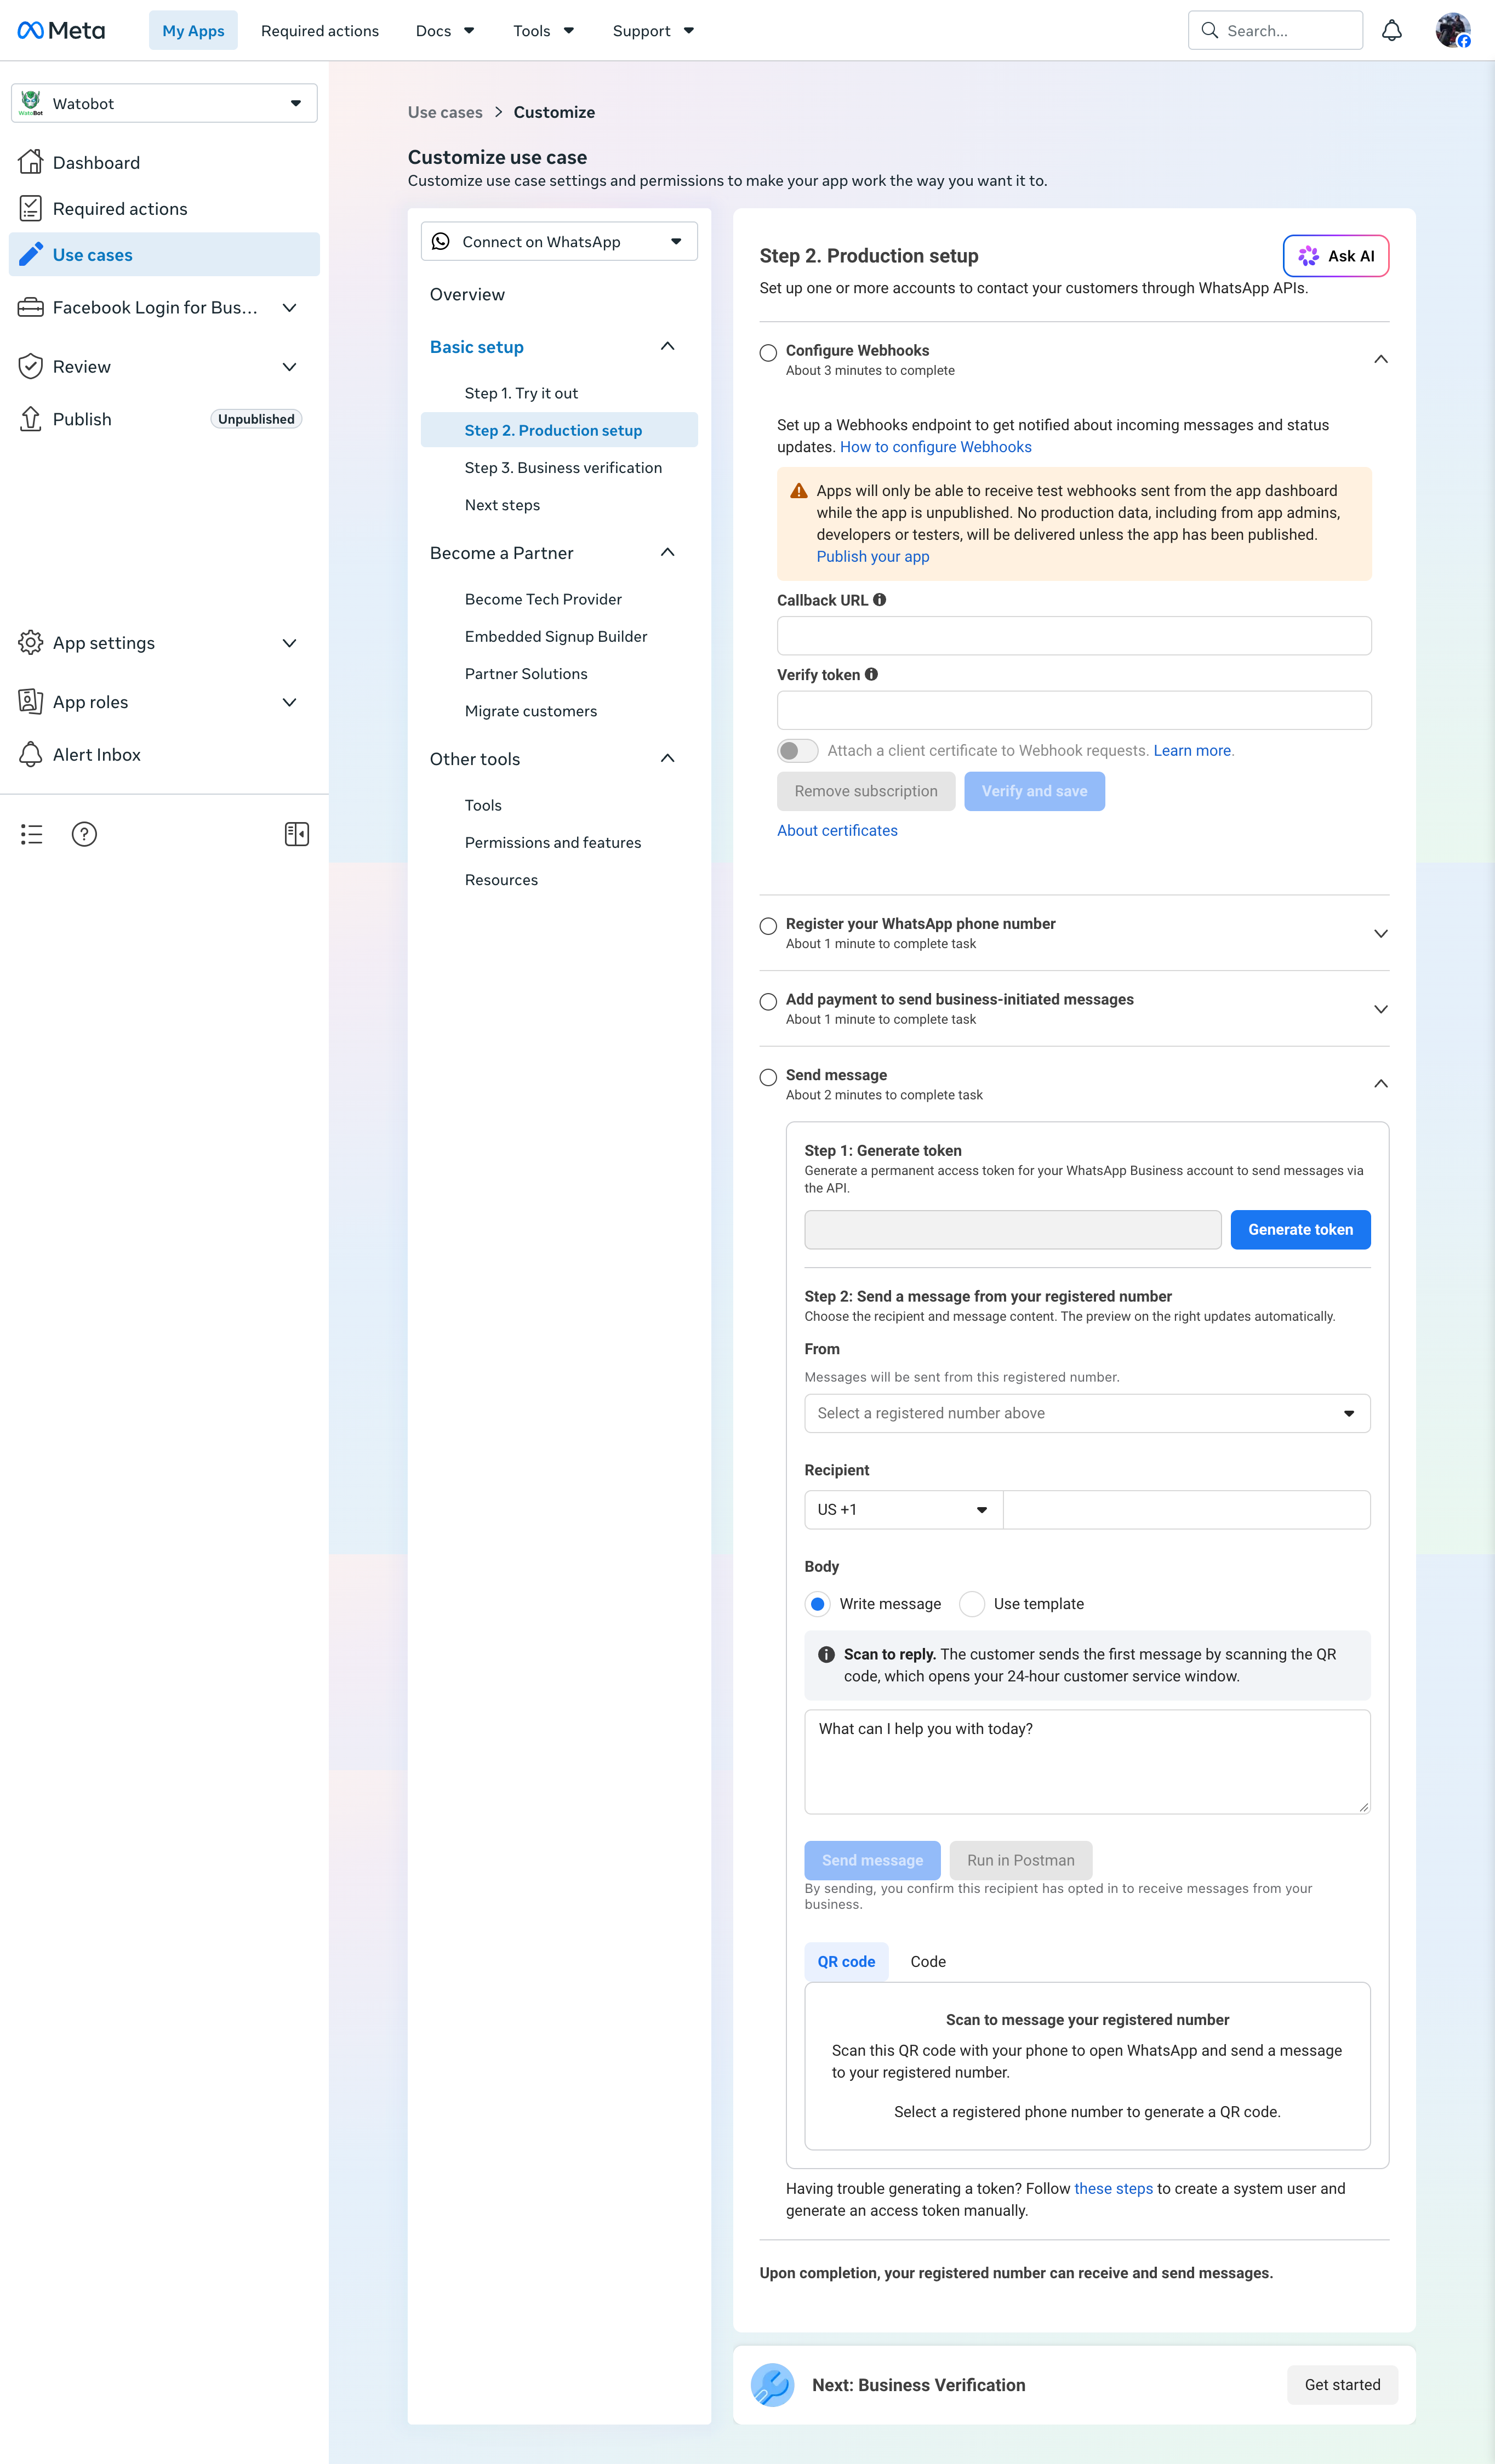Click the Use cases pencil icon

(31, 254)
